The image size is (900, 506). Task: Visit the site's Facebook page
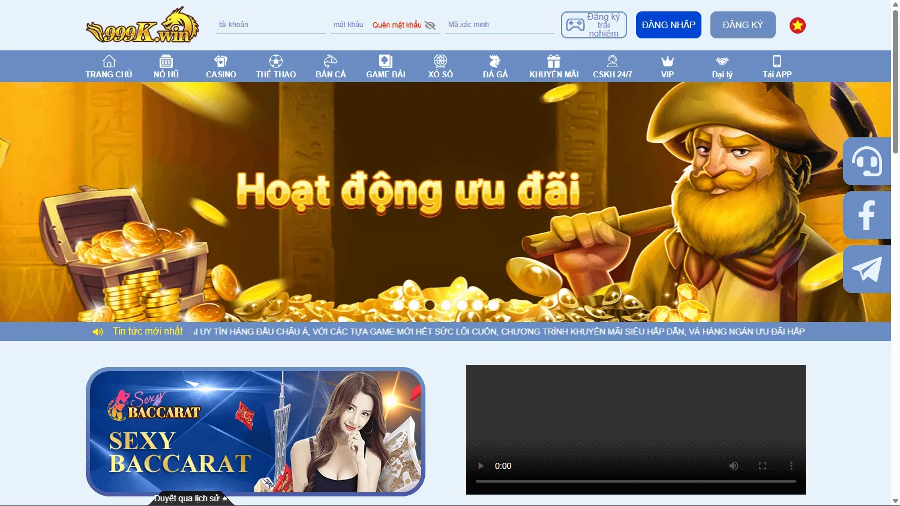click(x=866, y=215)
